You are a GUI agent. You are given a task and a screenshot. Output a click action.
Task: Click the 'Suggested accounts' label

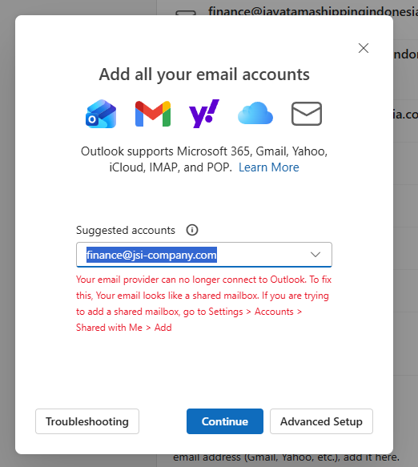click(126, 230)
